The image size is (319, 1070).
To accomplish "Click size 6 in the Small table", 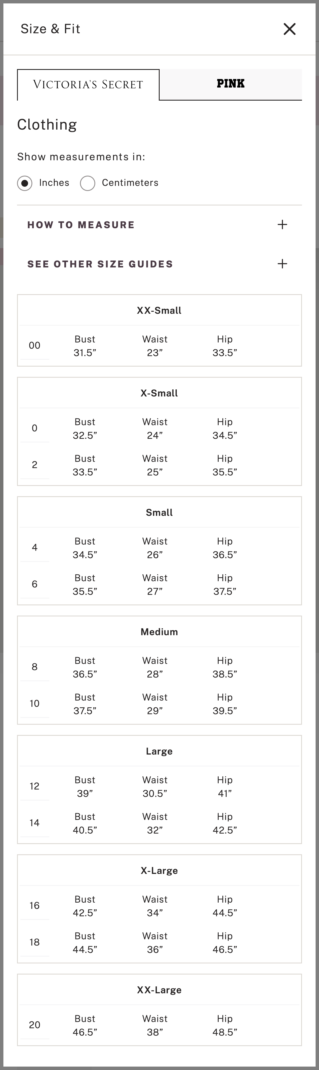I will pyautogui.click(x=35, y=584).
